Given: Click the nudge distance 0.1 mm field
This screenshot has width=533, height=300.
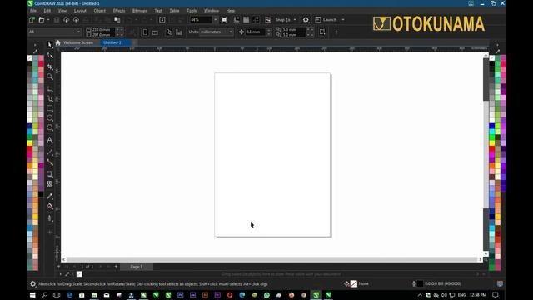Looking at the screenshot, I should [255, 32].
